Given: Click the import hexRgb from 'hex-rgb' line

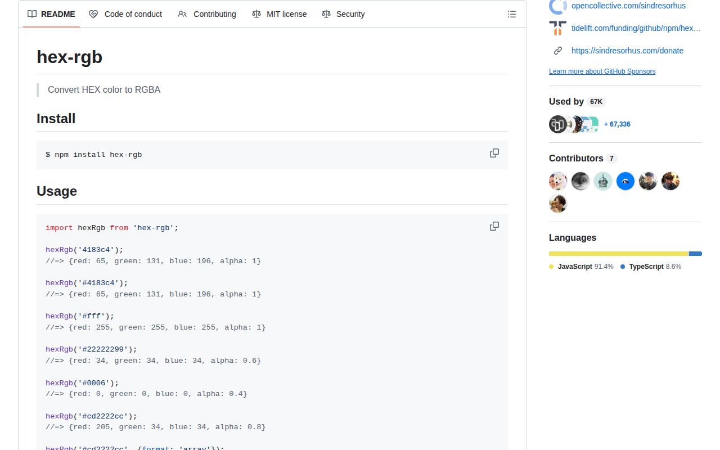Looking at the screenshot, I should pos(112,228).
